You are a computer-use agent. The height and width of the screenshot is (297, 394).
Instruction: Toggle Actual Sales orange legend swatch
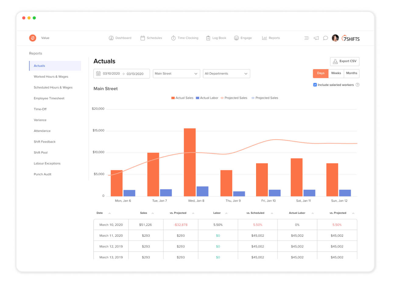173,98
